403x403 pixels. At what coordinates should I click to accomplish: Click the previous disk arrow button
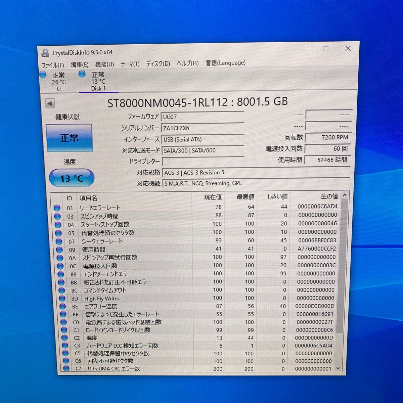(x=50, y=104)
